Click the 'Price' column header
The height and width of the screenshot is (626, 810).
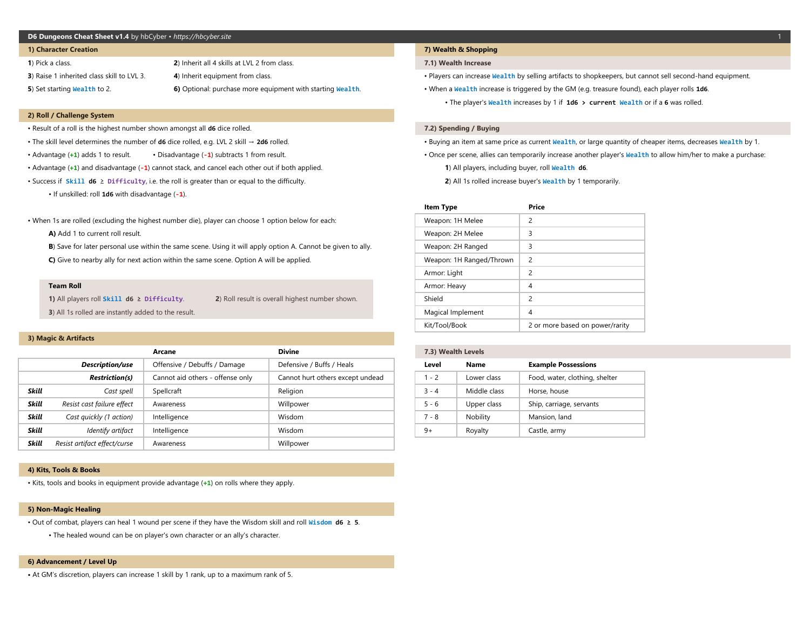[x=536, y=207]
